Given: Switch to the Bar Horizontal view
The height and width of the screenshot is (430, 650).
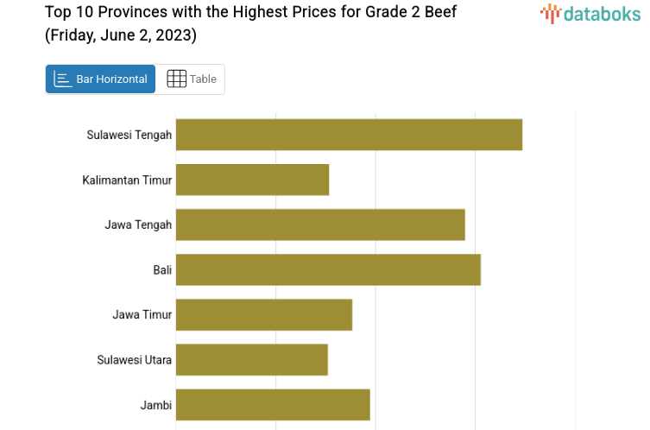Looking at the screenshot, I should (x=101, y=79).
